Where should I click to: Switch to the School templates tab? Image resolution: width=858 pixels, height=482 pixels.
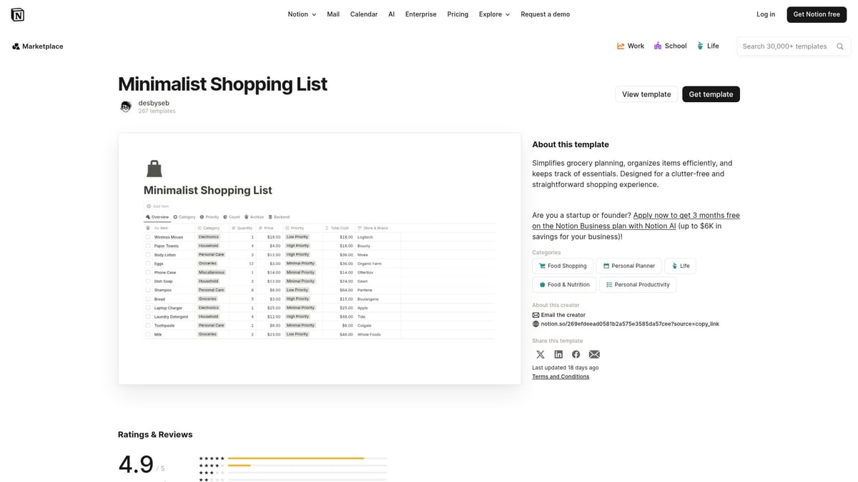tap(670, 45)
